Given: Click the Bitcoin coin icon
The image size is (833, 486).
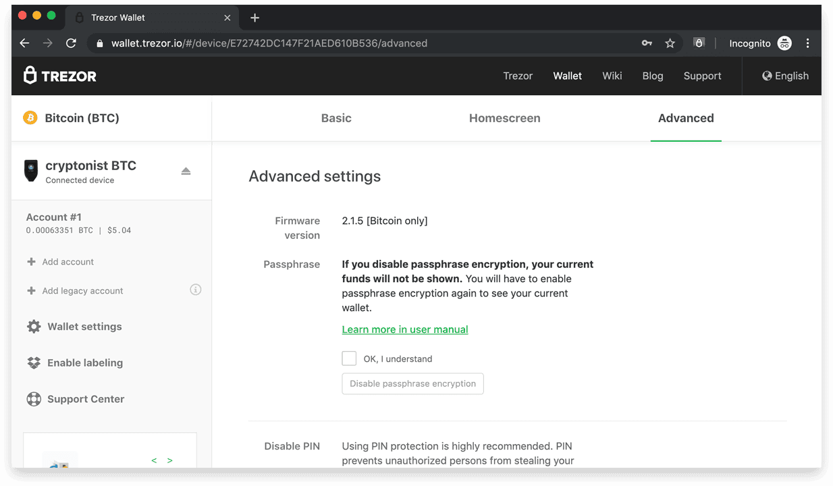Looking at the screenshot, I should click(x=30, y=118).
